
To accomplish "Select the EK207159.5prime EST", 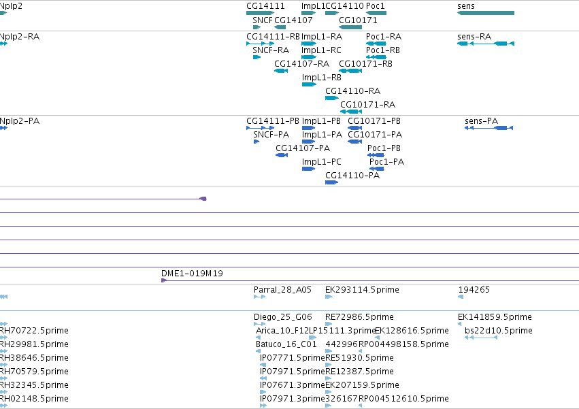I will 329,392.
